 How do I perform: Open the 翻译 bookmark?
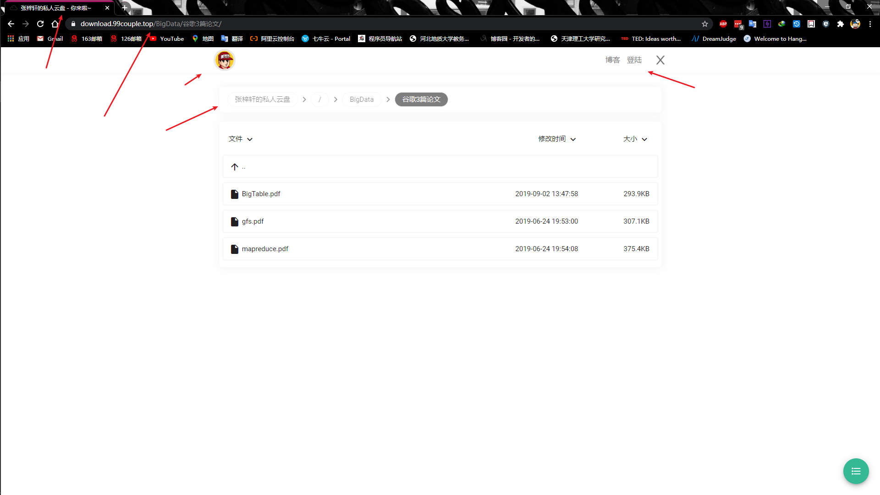[x=232, y=38]
